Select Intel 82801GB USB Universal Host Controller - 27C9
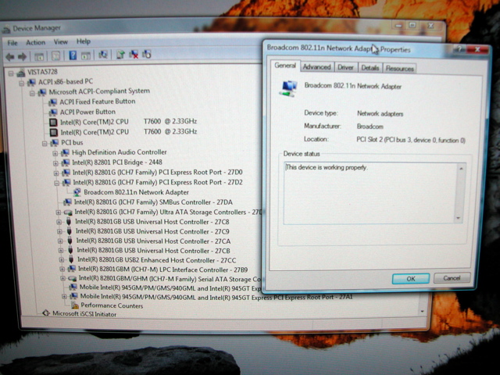Image resolution: width=500 pixels, height=375 pixels. pos(152,231)
